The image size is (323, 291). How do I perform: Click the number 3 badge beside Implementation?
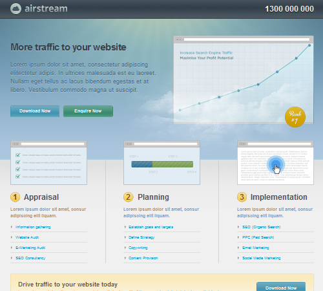click(x=242, y=197)
